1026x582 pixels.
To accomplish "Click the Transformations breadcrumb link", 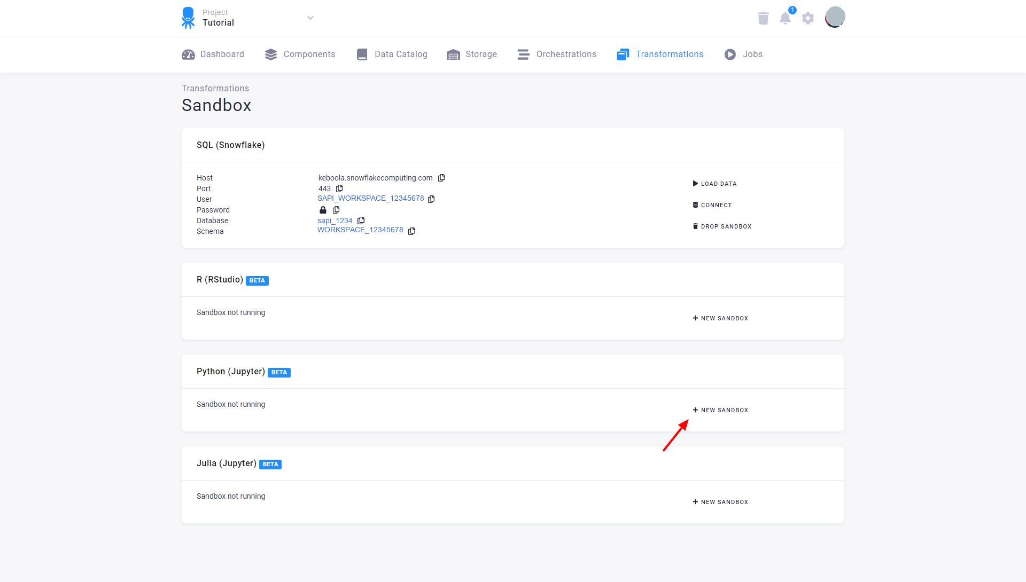I will [x=215, y=89].
